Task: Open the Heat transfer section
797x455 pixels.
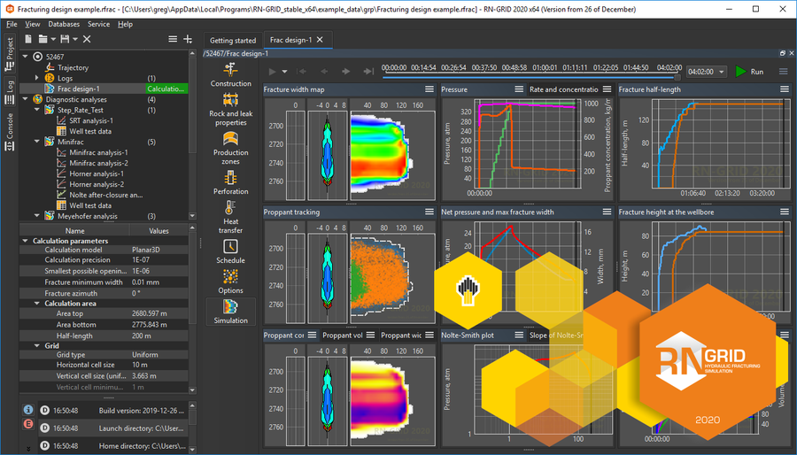Action: coord(230,212)
